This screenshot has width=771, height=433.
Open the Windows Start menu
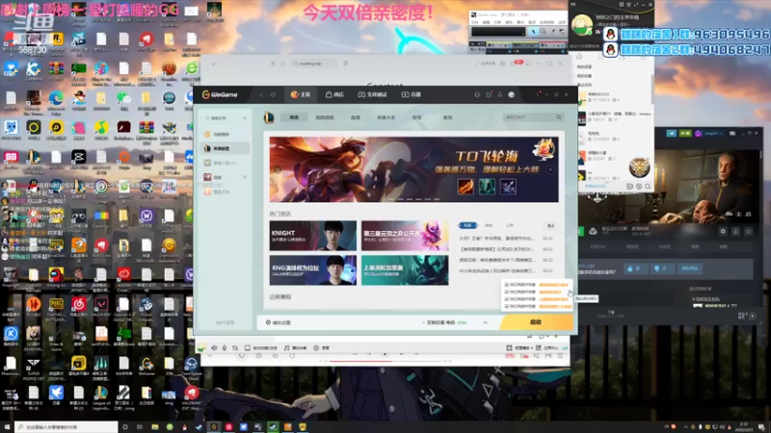7,427
